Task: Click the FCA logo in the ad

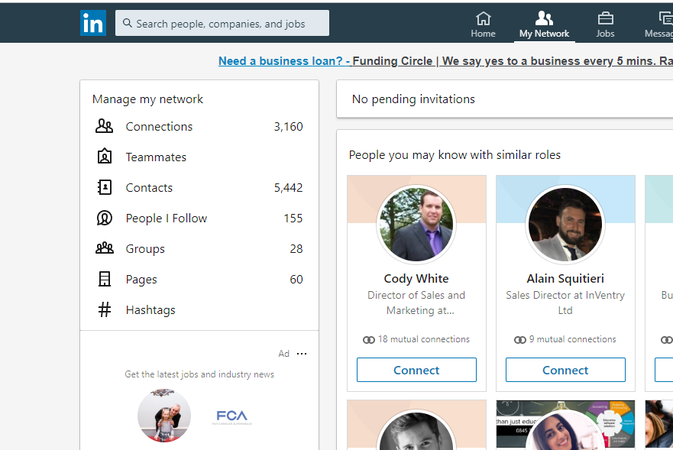Action: pyautogui.click(x=231, y=415)
